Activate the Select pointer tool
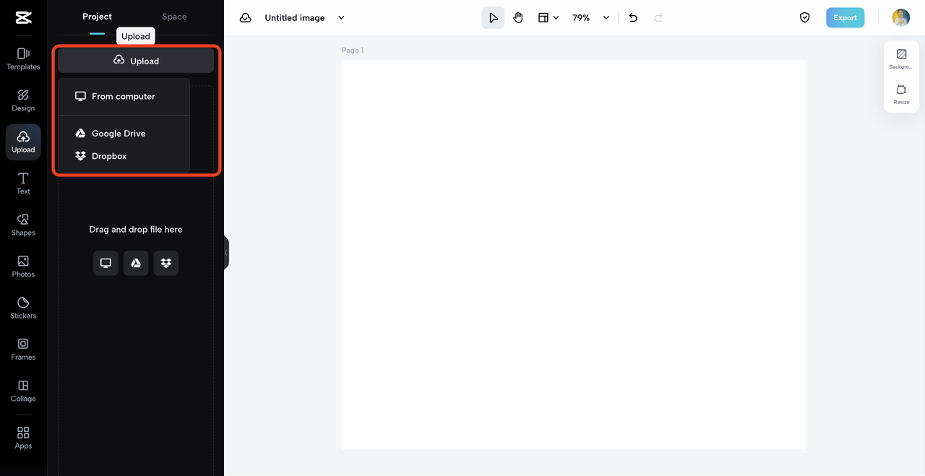Screen dimensions: 925x476 pos(493,17)
